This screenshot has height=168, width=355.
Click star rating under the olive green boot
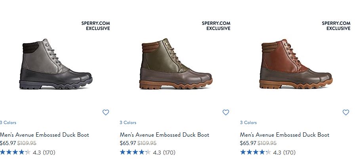pos(135,152)
